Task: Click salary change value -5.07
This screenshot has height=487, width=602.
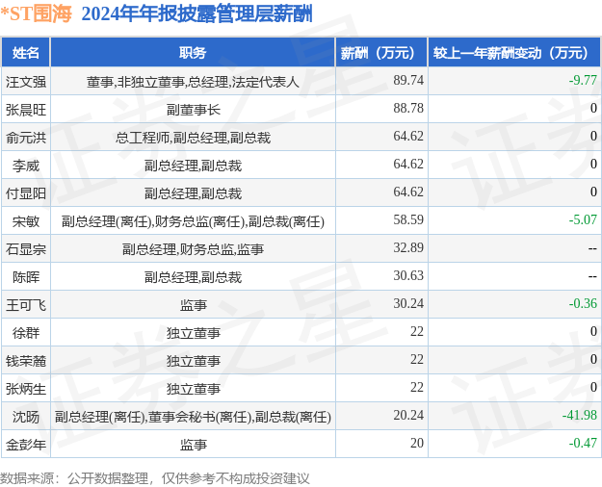Action: [x=583, y=219]
